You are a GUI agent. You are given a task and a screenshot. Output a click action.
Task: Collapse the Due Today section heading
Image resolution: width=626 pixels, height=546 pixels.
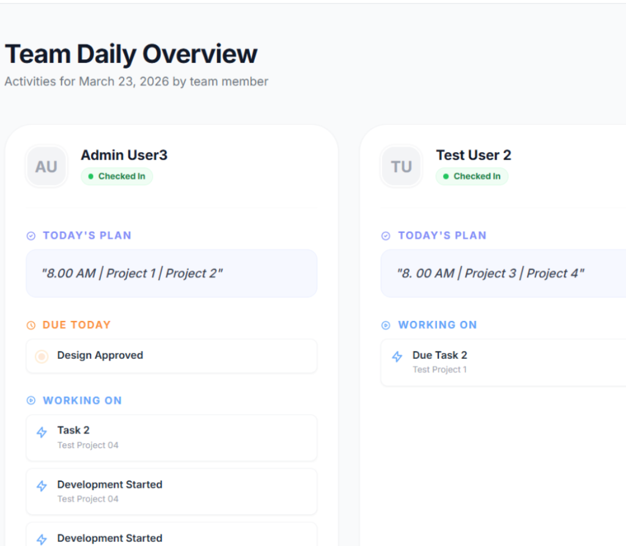point(76,325)
